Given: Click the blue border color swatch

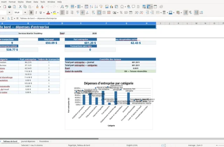Looking at the screenshot, I should [170, 13].
